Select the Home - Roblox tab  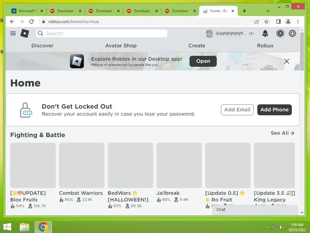click(x=219, y=11)
